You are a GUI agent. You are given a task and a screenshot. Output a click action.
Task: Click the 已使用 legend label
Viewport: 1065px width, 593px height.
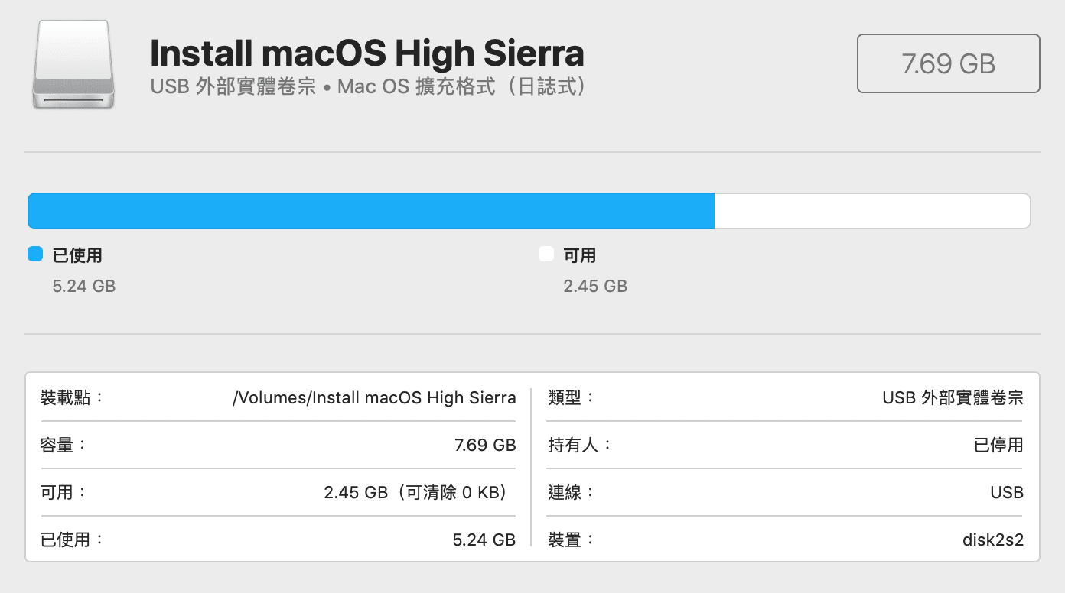point(77,255)
